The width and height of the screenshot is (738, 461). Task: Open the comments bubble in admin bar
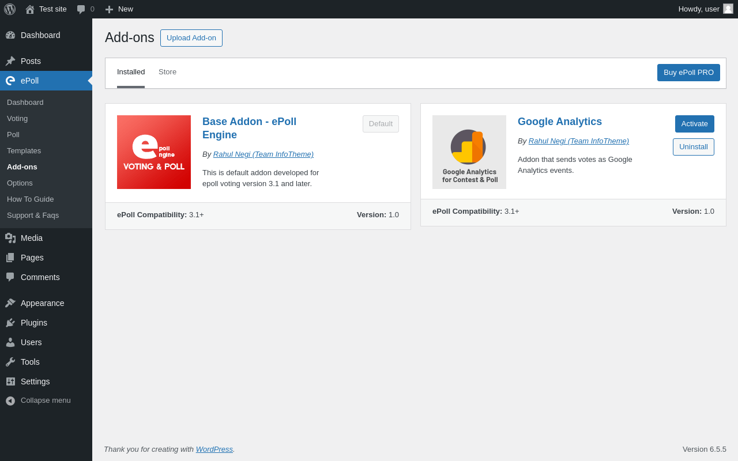coord(81,9)
